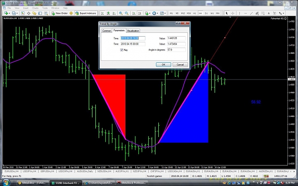Open MetaEditor from the Windows taskbar
The height and width of the screenshot is (186, 298).
click(x=32, y=183)
